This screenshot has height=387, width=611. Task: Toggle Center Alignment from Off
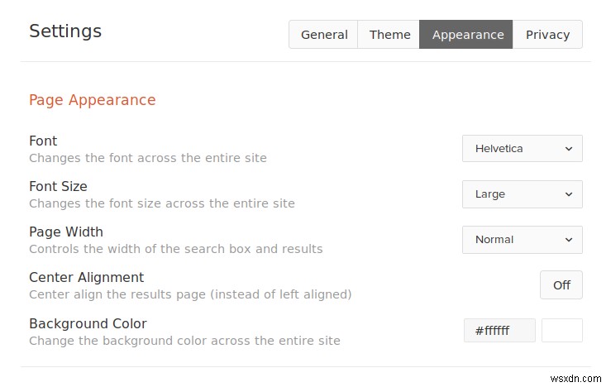561,285
